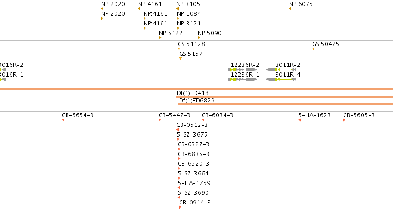Click the CB-0512-3 label

click(192, 125)
